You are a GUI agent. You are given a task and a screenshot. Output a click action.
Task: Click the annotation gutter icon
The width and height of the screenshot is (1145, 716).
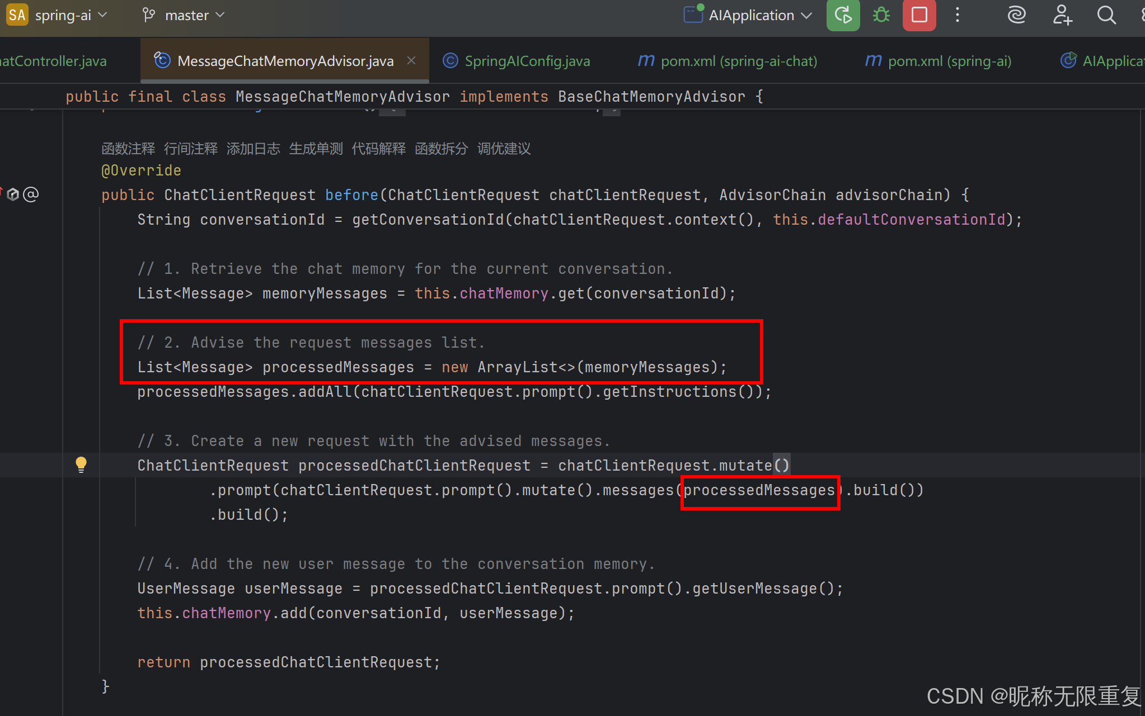click(31, 194)
